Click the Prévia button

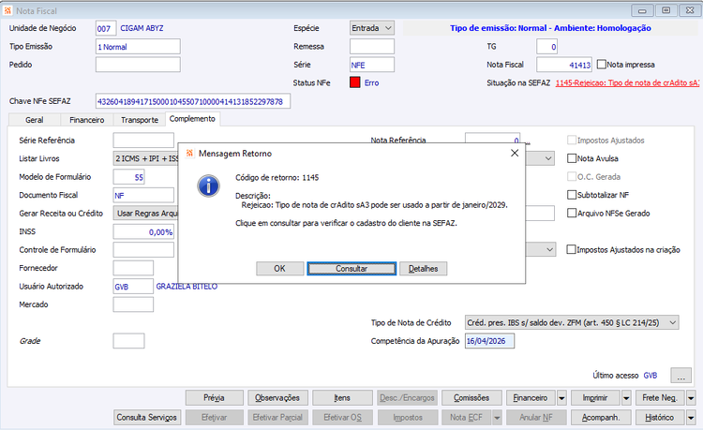tap(215, 398)
